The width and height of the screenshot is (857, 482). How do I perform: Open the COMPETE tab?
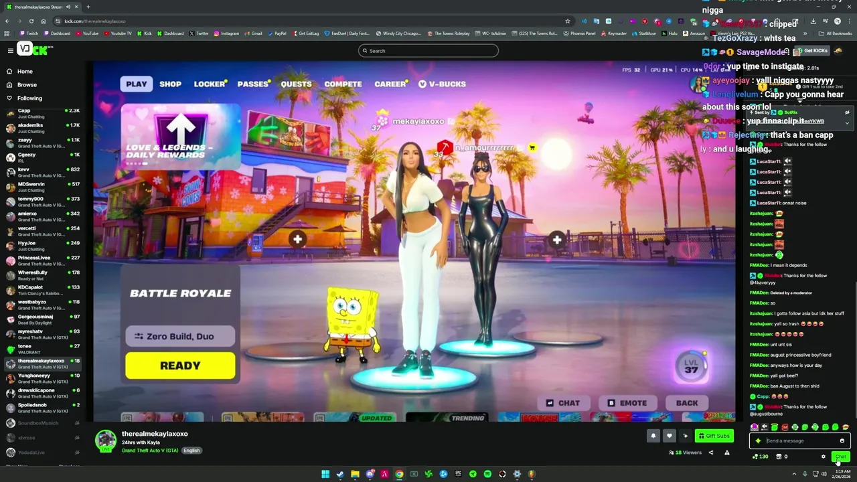(343, 84)
